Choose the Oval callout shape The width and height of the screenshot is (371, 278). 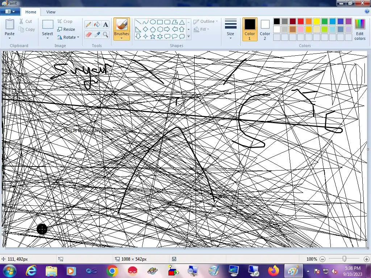click(175, 37)
